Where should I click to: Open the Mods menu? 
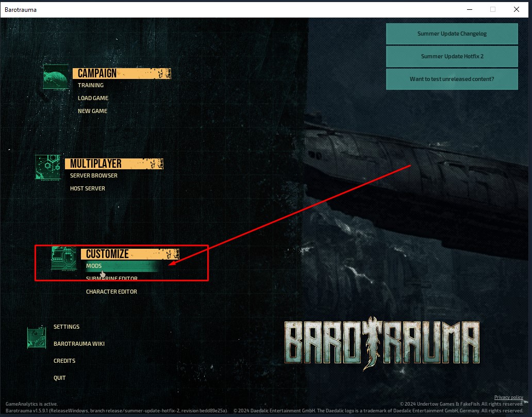pos(94,266)
